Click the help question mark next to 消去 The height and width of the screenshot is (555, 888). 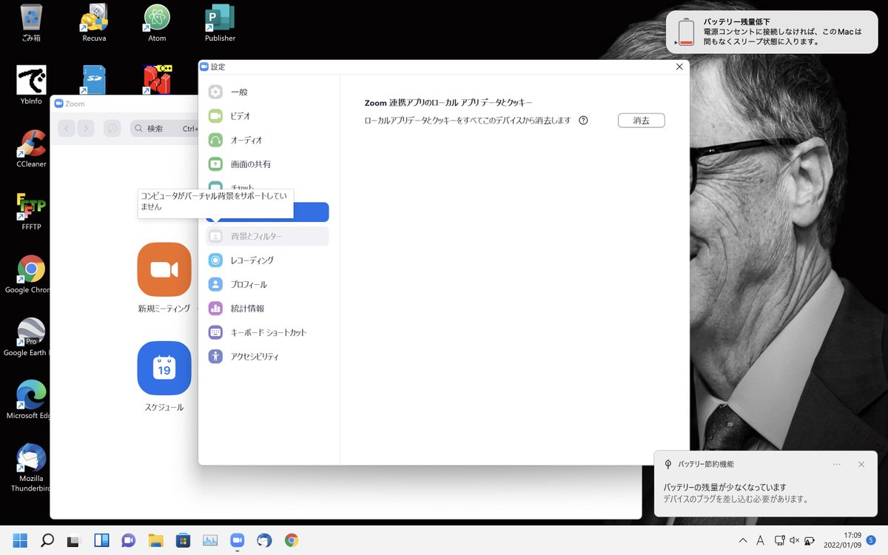click(x=583, y=121)
